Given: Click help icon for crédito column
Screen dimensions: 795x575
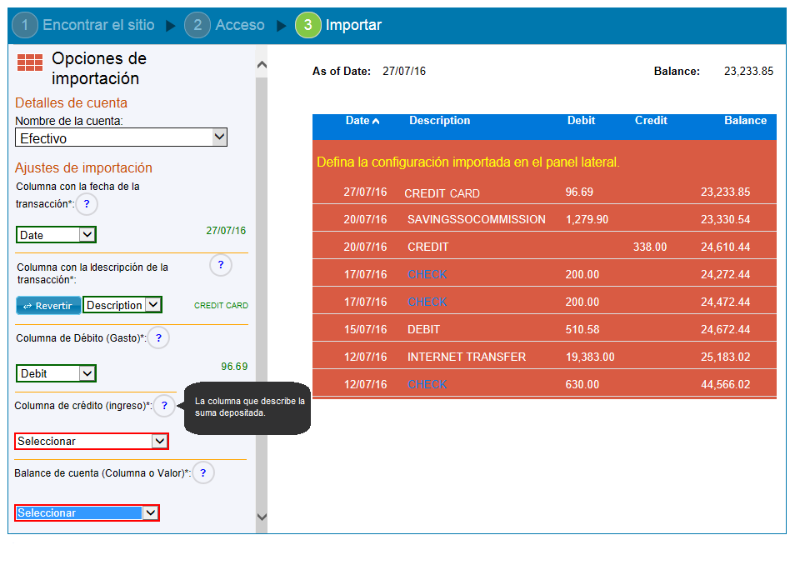Looking at the screenshot, I should click(x=164, y=406).
